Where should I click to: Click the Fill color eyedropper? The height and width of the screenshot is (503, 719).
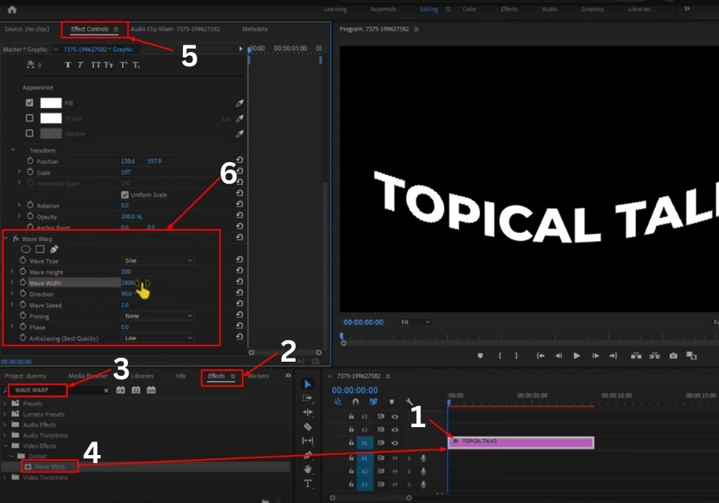point(240,103)
